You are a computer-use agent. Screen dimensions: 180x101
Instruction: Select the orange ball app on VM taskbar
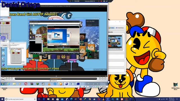pos(61,84)
